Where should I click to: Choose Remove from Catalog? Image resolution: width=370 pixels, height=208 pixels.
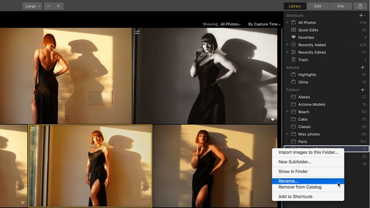pyautogui.click(x=308, y=187)
